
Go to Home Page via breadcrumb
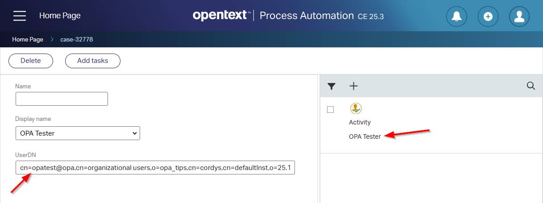28,39
